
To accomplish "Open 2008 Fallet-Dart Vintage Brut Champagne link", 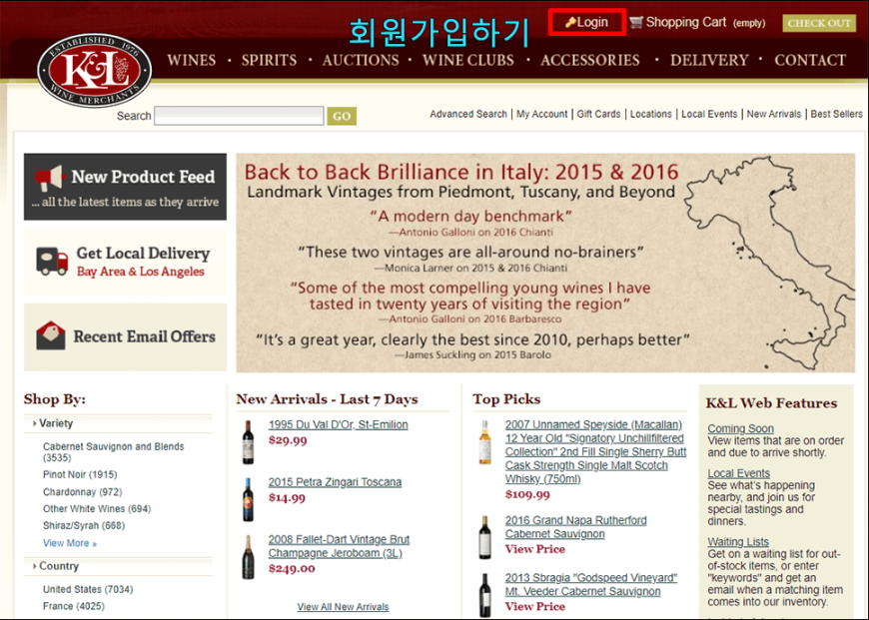I will 339,546.
